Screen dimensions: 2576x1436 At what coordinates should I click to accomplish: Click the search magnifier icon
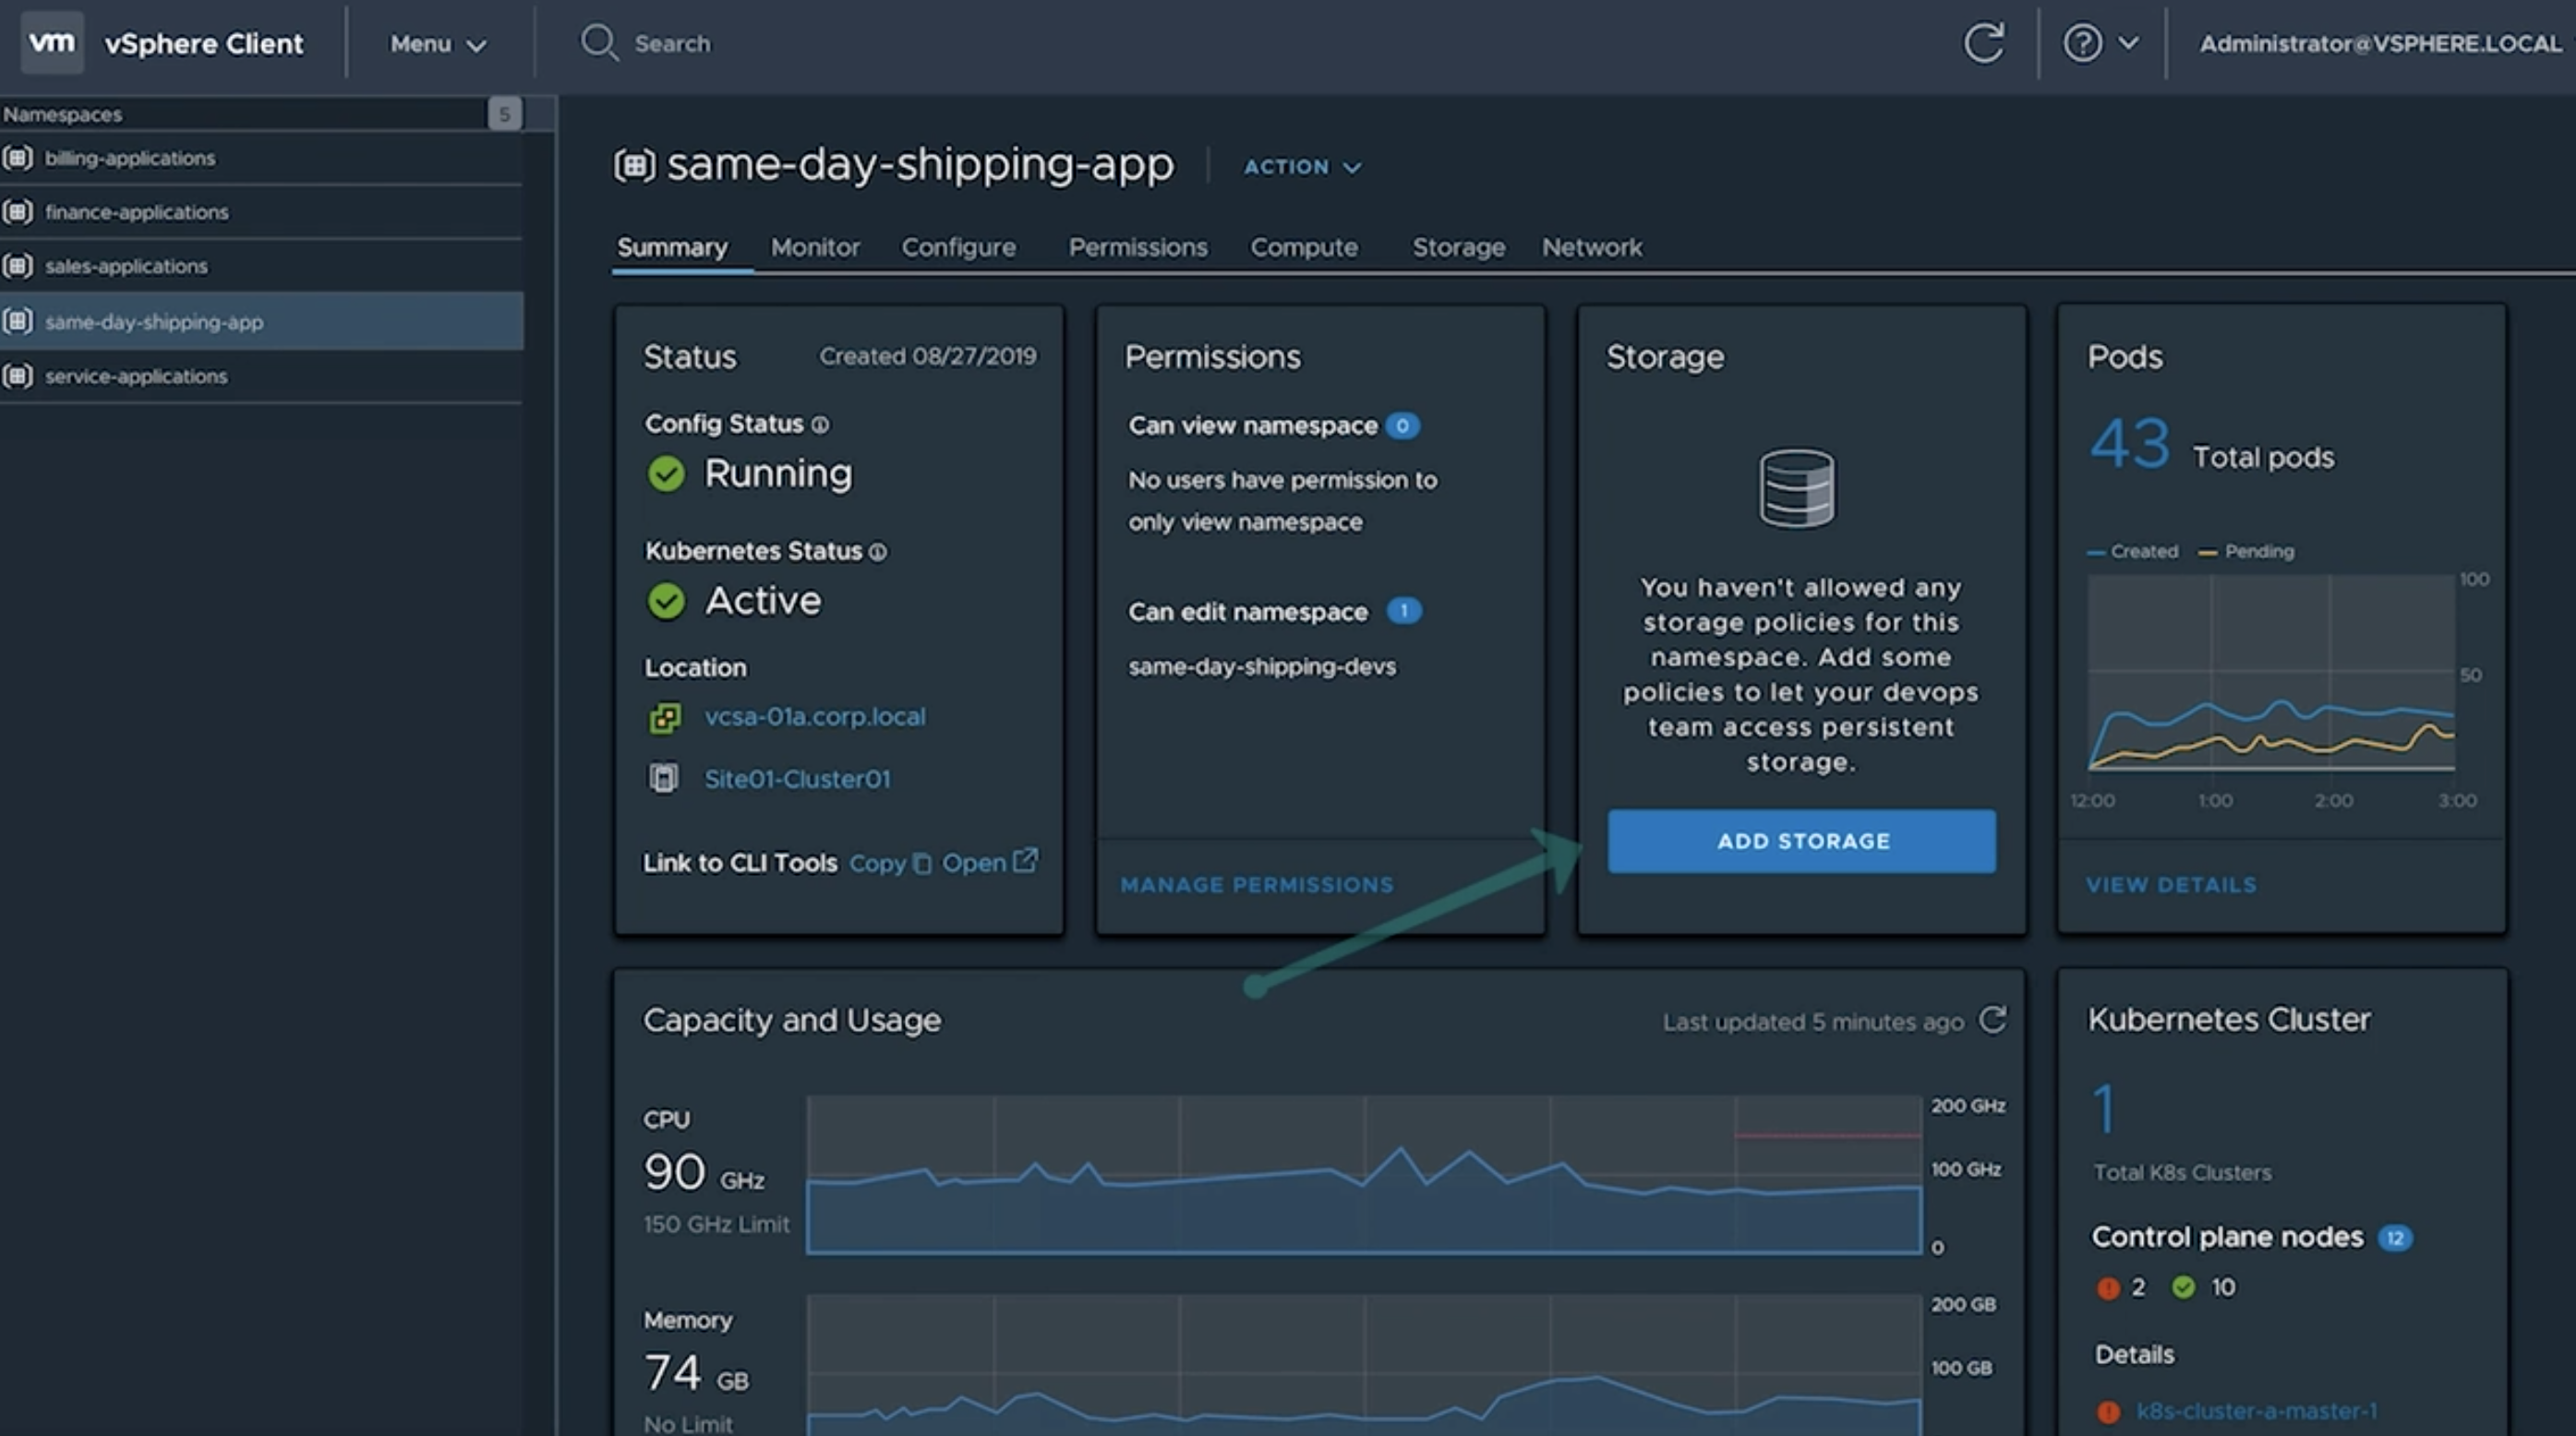599,43
